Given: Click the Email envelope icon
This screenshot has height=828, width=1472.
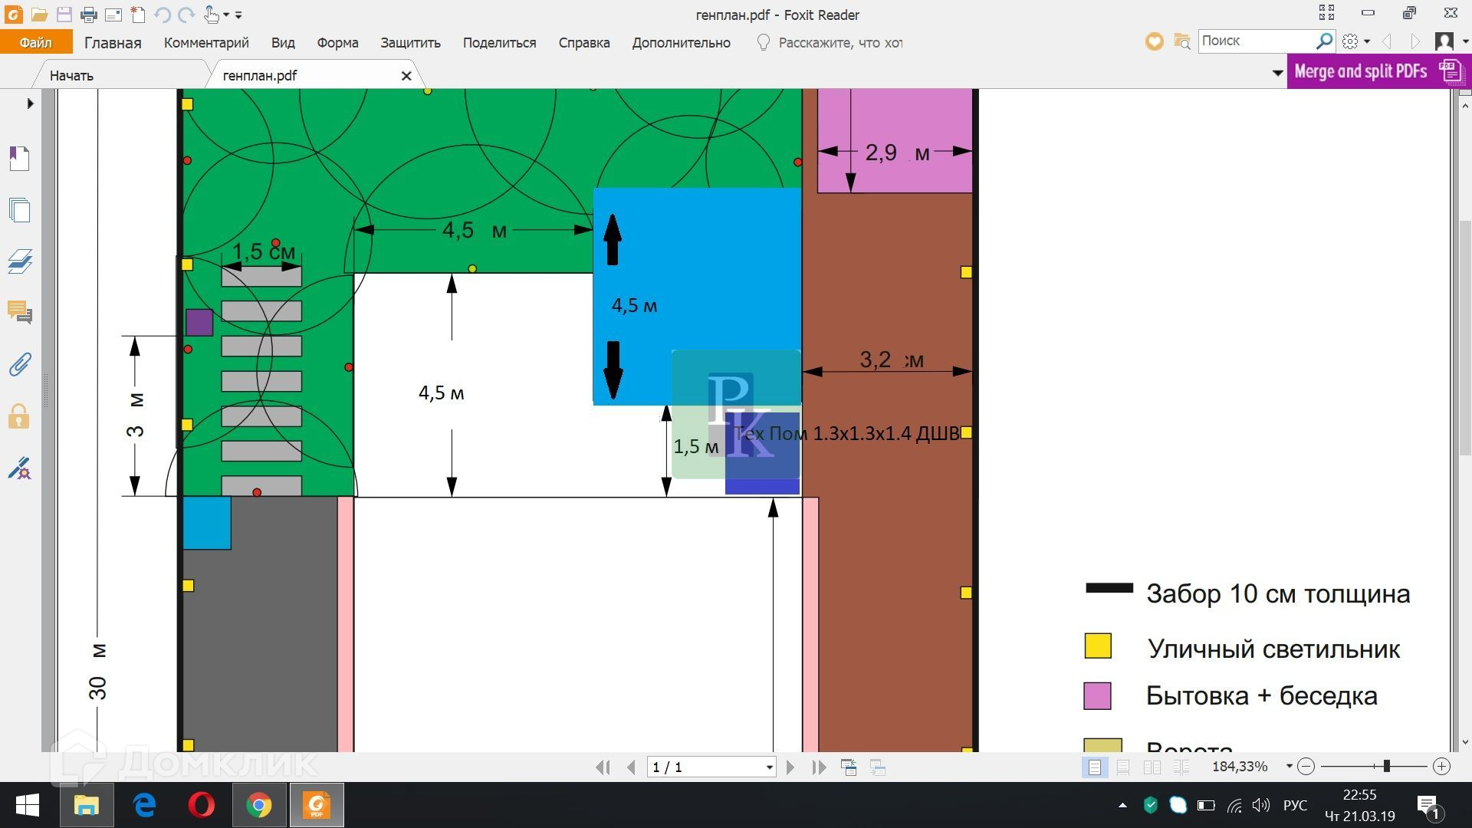Looking at the screenshot, I should click(x=113, y=15).
